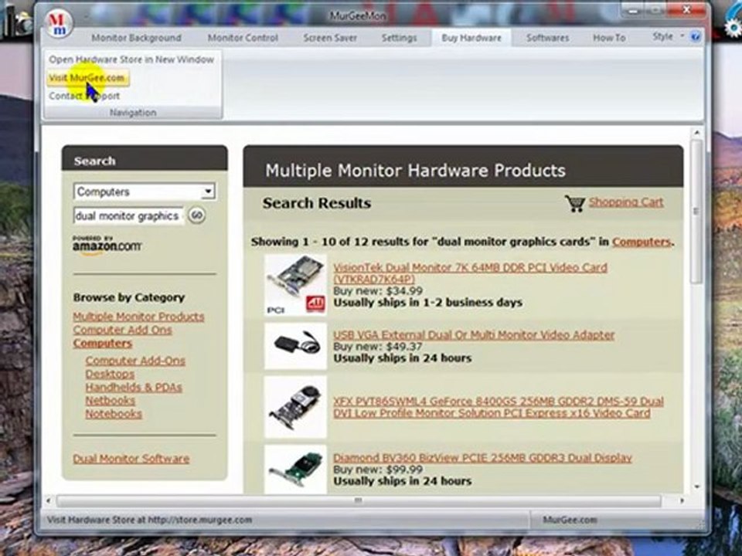
Task: Open Diamond BV360 card product image
Action: 296,470
